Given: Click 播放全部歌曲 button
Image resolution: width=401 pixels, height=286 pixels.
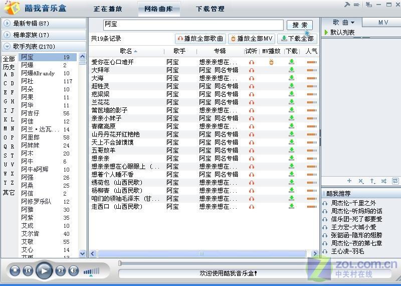Looking at the screenshot, I should pos(200,39).
